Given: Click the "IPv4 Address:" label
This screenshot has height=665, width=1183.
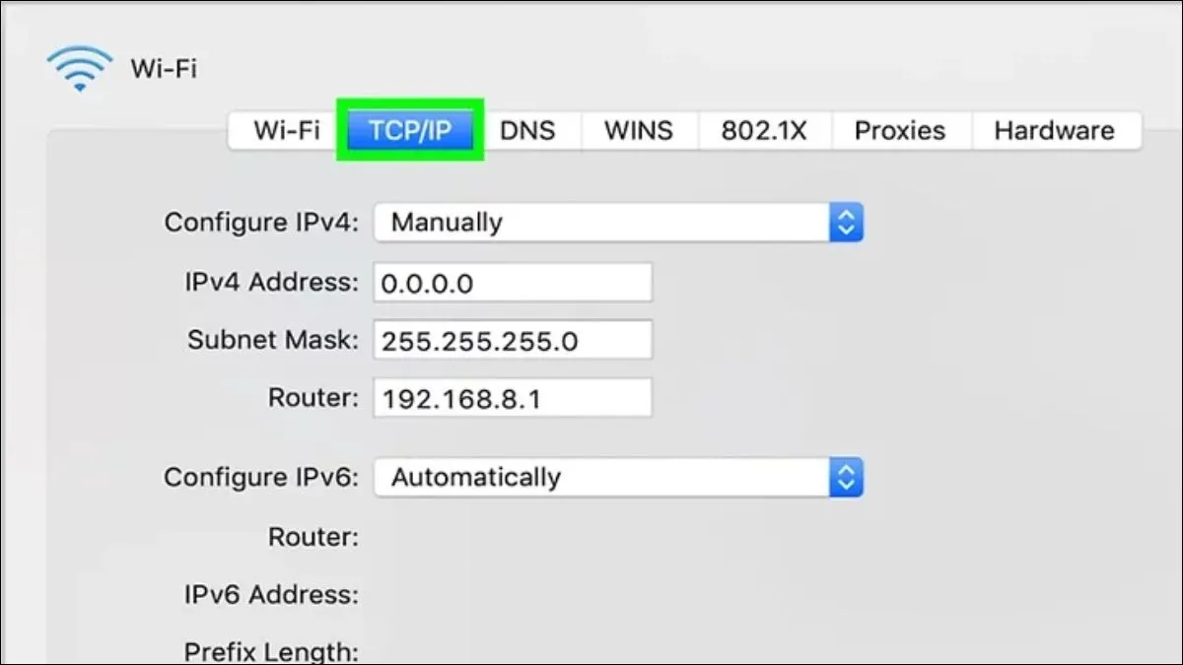Looking at the screenshot, I should (x=271, y=283).
